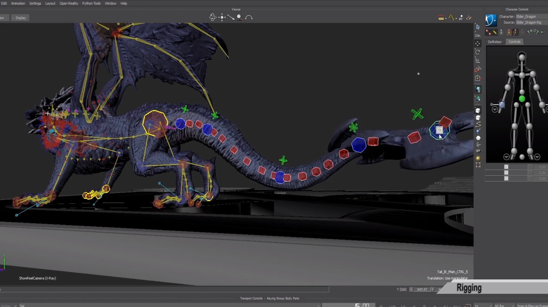Click the X translation value field
This screenshot has height=307, width=548.
point(422,289)
